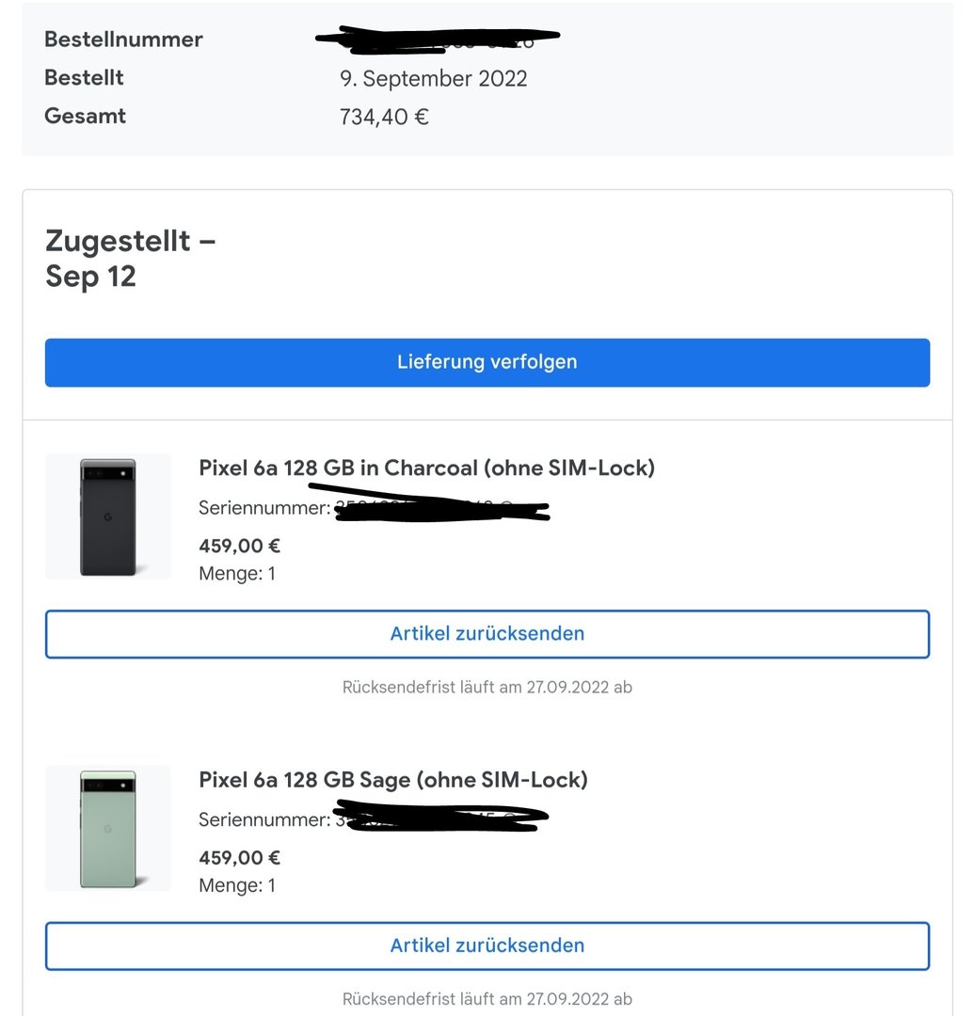Click the Rücksendefrist note below the Charcoal item
The image size is (974, 1016).
pos(487,687)
